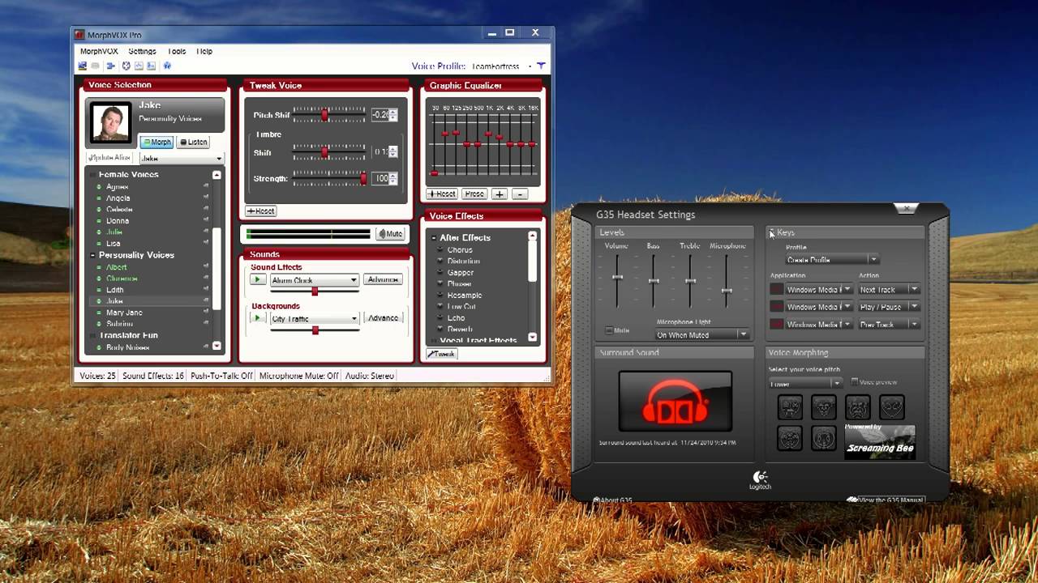Click Advance for Backgrounds
The image size is (1038, 583).
click(383, 318)
